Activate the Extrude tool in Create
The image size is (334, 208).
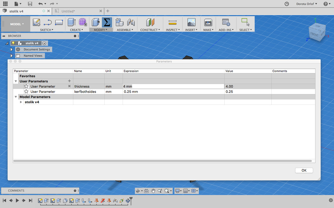click(x=72, y=22)
